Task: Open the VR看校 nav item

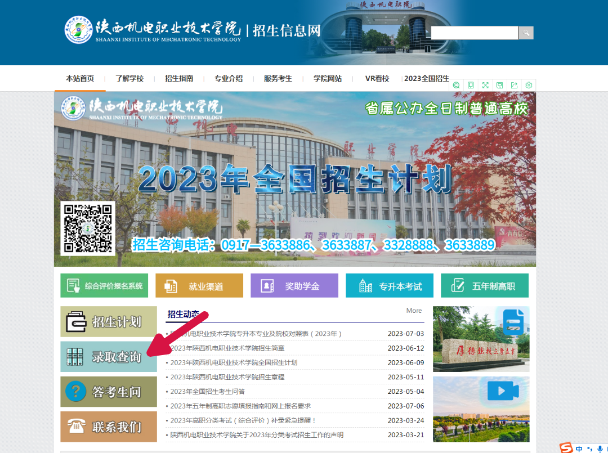Action: (377, 79)
